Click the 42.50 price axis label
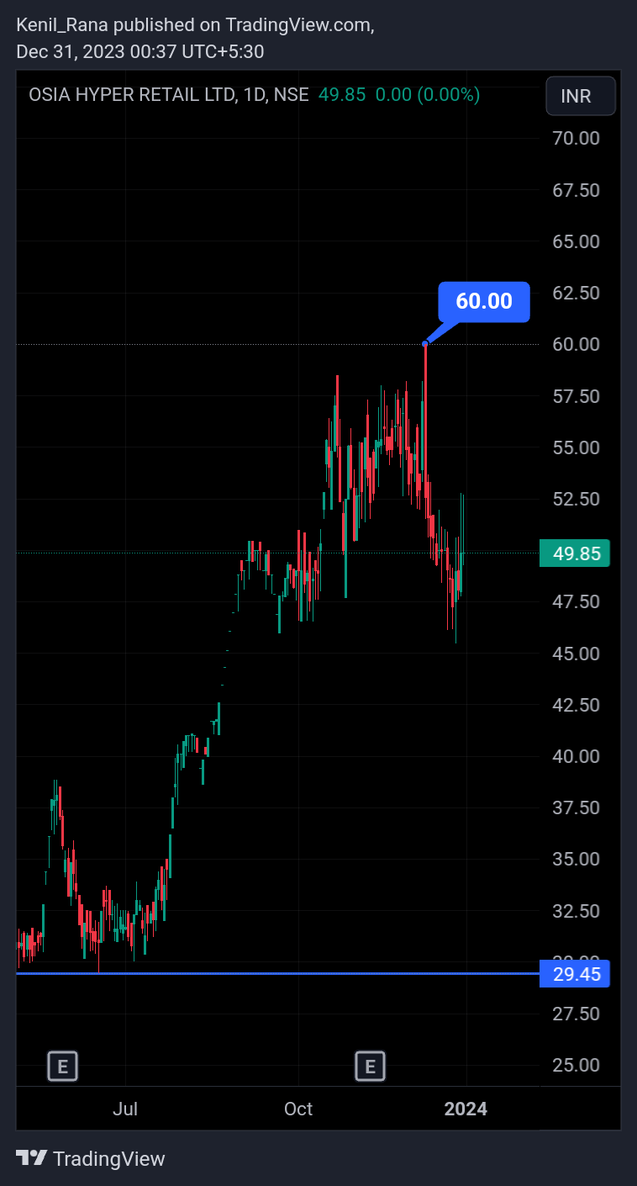The image size is (637, 1186). 576,705
